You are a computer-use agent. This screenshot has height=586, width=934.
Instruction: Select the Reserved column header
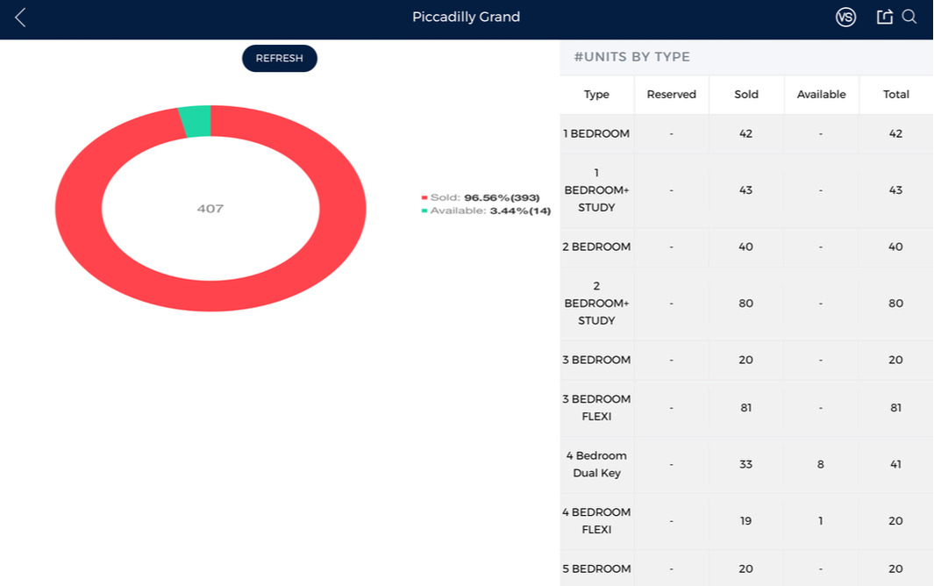coord(671,94)
